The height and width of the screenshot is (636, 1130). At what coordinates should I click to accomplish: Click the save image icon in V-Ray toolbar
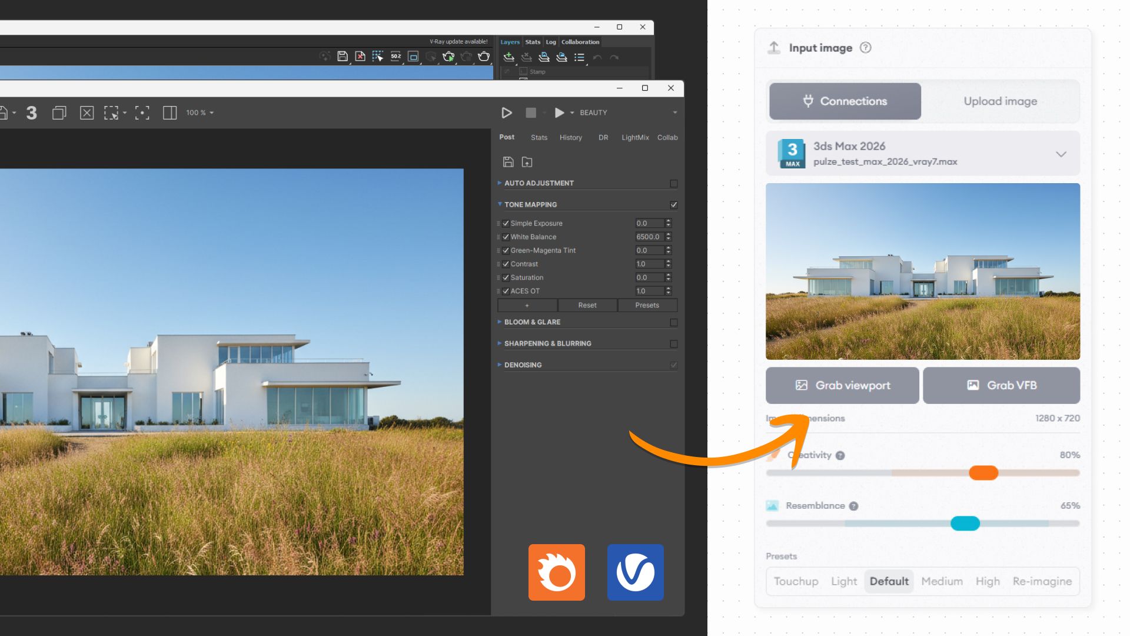pos(342,57)
